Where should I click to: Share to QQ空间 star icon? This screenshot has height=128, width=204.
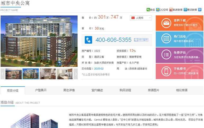click(x=158, y=10)
